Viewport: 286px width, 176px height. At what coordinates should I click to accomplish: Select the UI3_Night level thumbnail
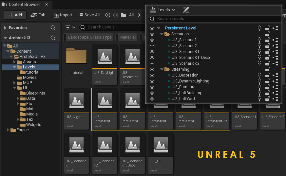tap(77, 109)
